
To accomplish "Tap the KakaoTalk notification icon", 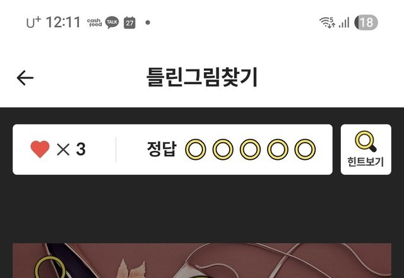I will point(112,23).
